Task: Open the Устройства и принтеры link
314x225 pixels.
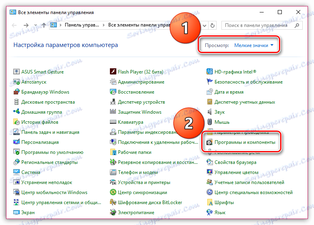Action: (144, 182)
